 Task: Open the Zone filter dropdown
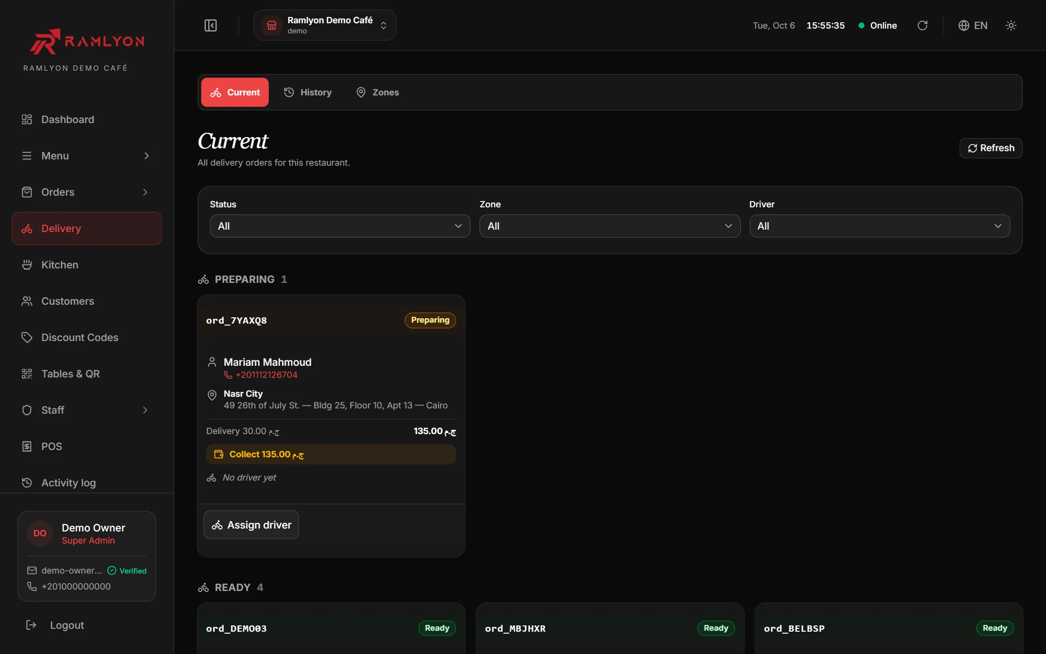(x=610, y=226)
